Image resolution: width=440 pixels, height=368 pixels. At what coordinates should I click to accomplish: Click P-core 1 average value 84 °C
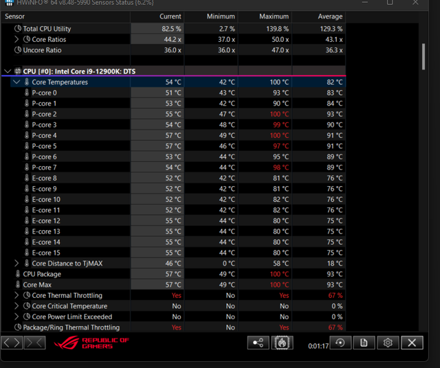[x=335, y=104]
